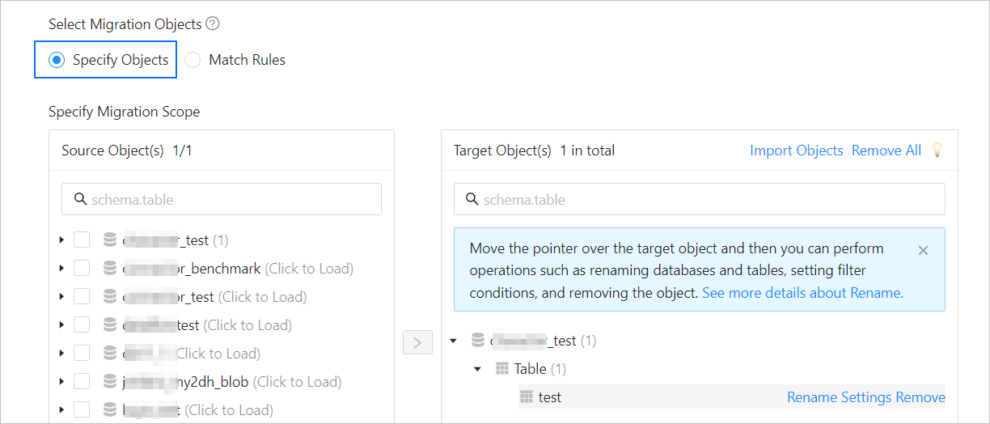This screenshot has height=424, width=990.
Task: Select the Specify Objects radio button
Action: coord(57,60)
